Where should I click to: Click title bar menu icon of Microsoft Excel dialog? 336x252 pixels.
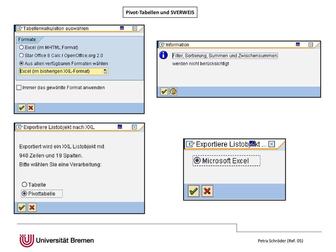(190, 144)
